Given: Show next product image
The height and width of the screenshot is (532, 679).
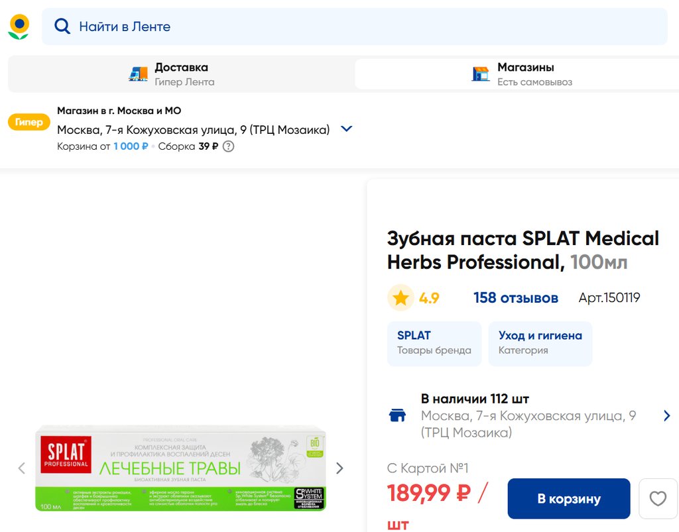Looking at the screenshot, I should pos(339,468).
